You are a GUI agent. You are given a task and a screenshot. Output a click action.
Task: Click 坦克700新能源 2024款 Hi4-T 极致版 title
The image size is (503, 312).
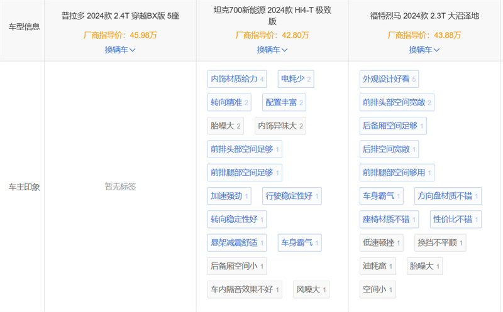click(x=272, y=16)
